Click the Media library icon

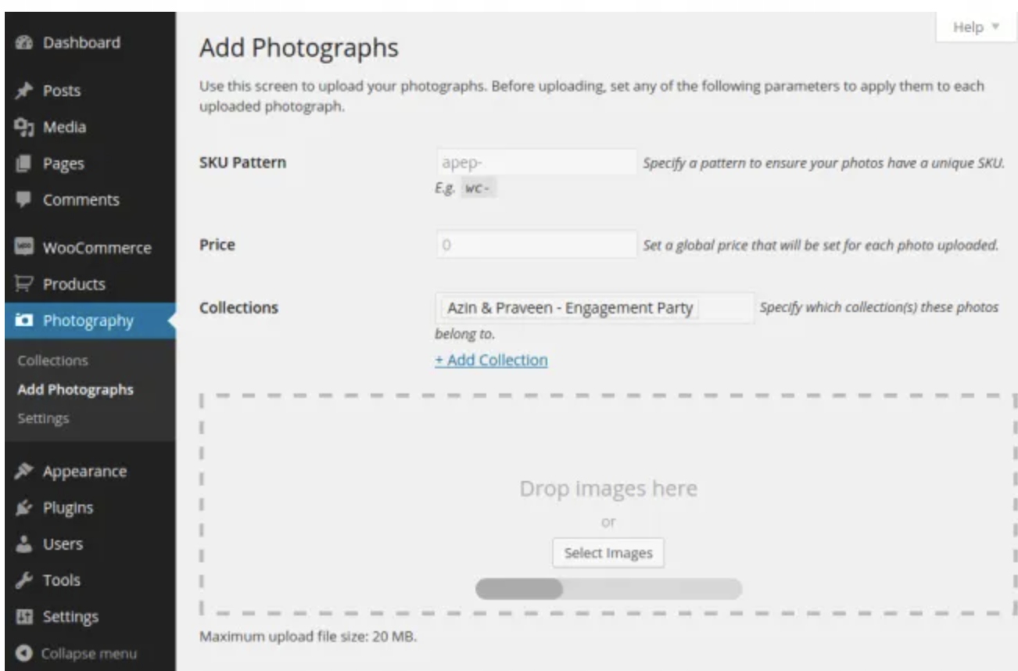[x=23, y=127]
